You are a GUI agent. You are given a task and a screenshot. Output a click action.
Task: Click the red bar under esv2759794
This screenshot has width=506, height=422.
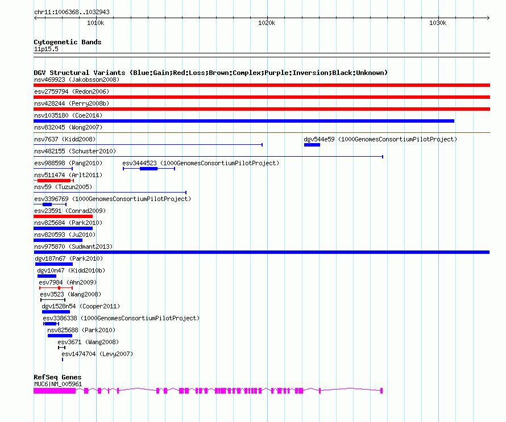[262, 97]
